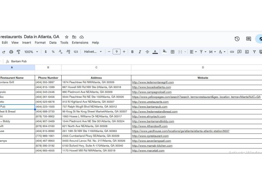Insert a chart

tap(247, 52)
